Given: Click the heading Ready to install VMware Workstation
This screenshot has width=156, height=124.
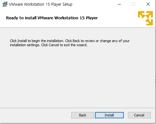Looking at the screenshot, I should click(52, 18).
